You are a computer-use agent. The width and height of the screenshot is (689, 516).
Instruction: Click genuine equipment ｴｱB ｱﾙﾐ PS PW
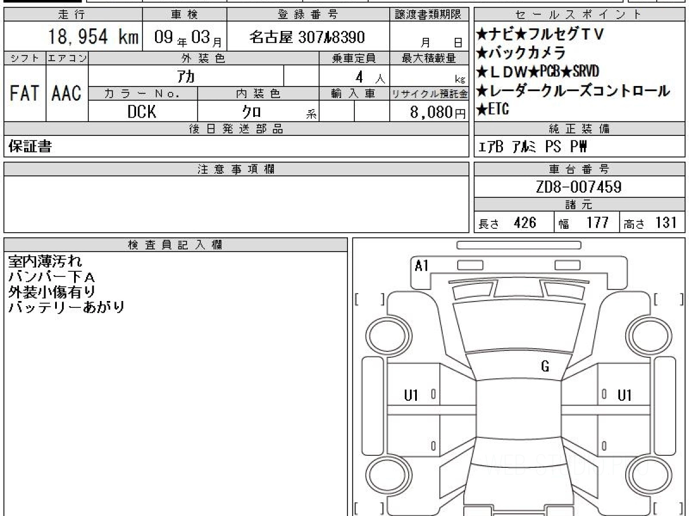click(x=533, y=147)
